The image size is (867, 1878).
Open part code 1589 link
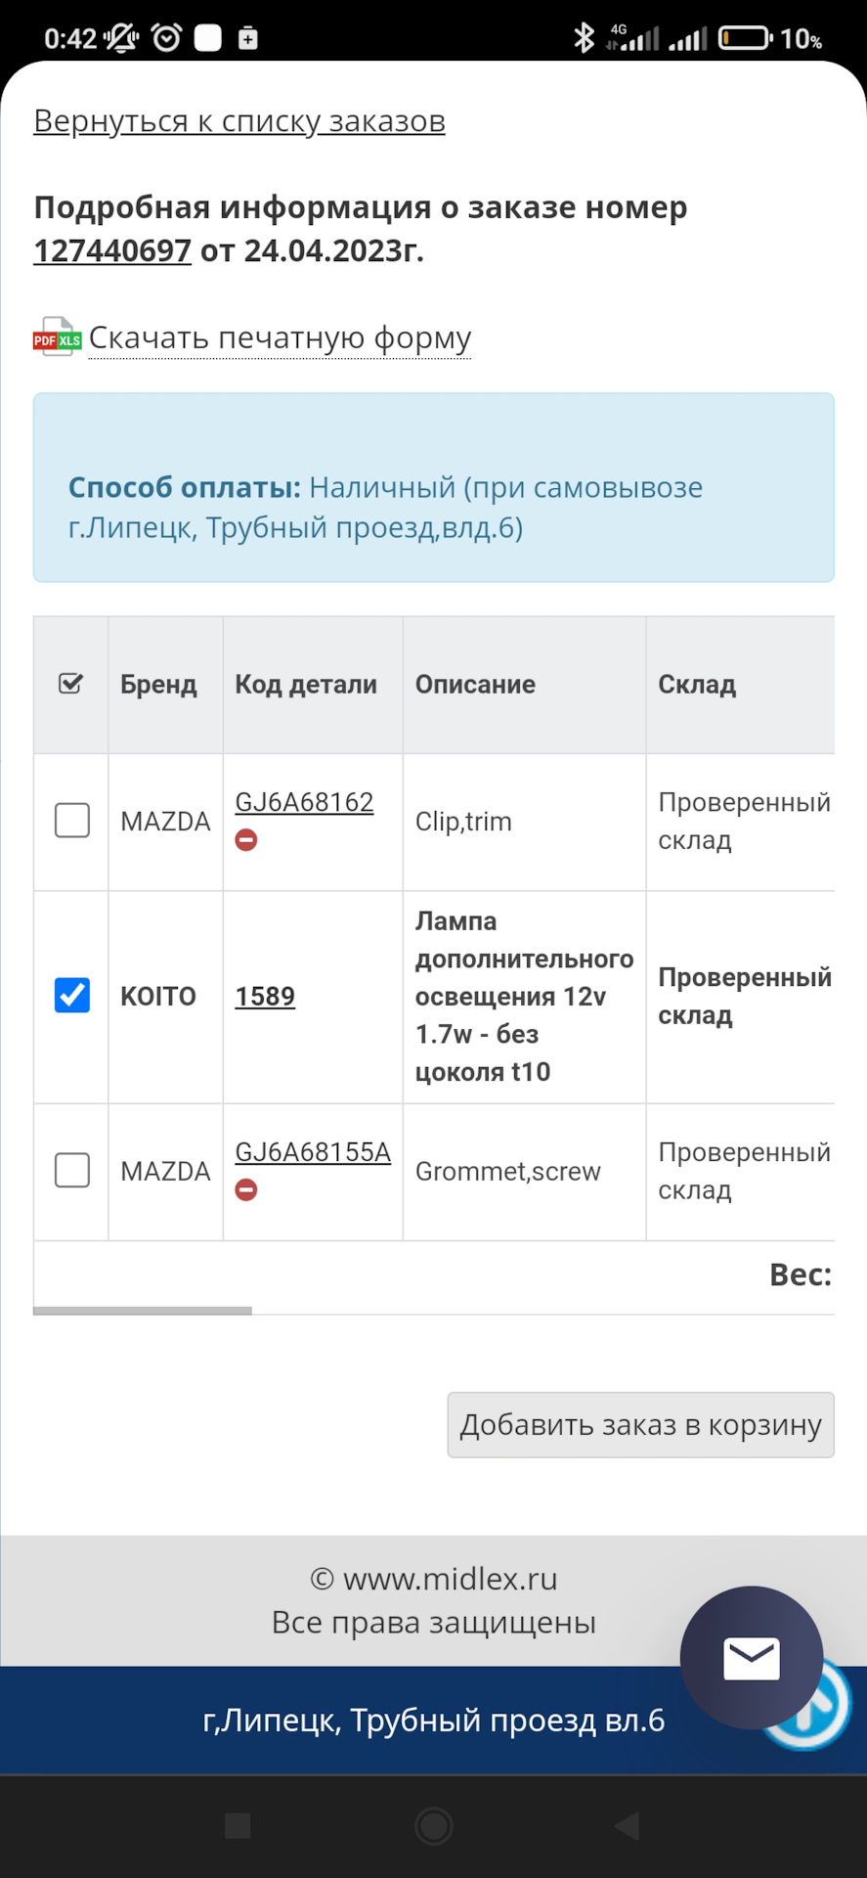click(264, 996)
